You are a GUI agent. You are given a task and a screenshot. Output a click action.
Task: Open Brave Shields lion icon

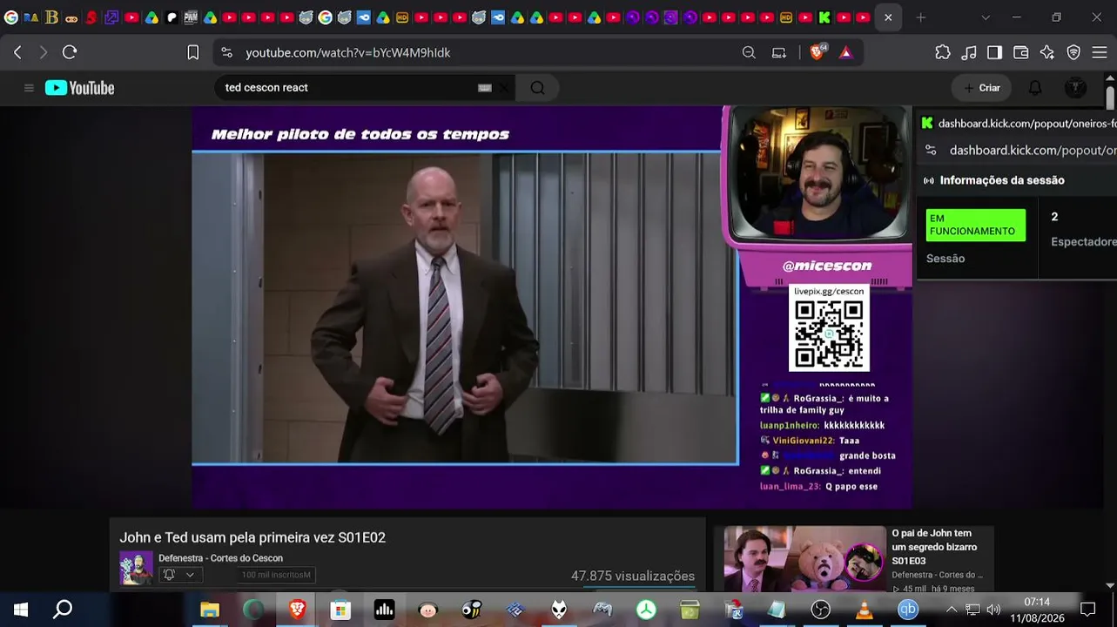pyautogui.click(x=818, y=52)
